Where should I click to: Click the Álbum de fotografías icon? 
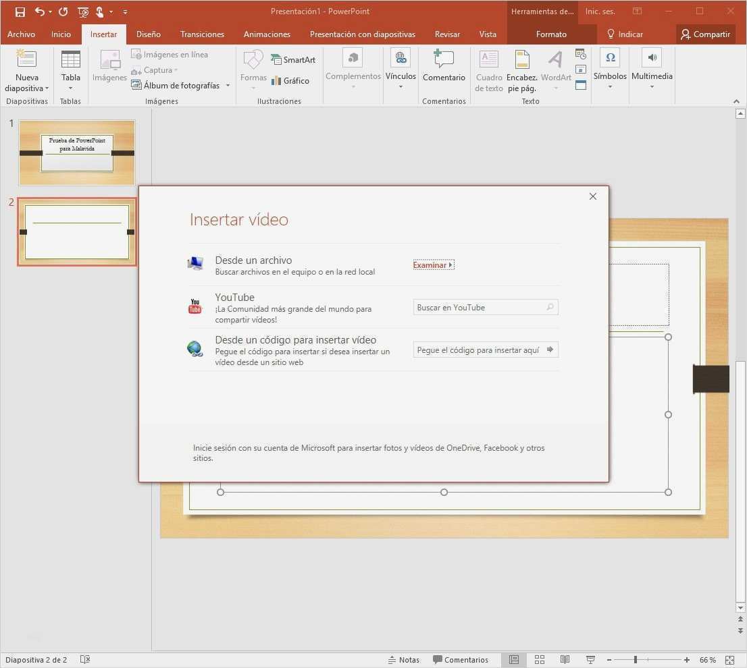pos(136,86)
